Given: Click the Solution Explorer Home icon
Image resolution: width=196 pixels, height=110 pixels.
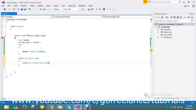Looking at the screenshot, I should (x=162, y=17).
